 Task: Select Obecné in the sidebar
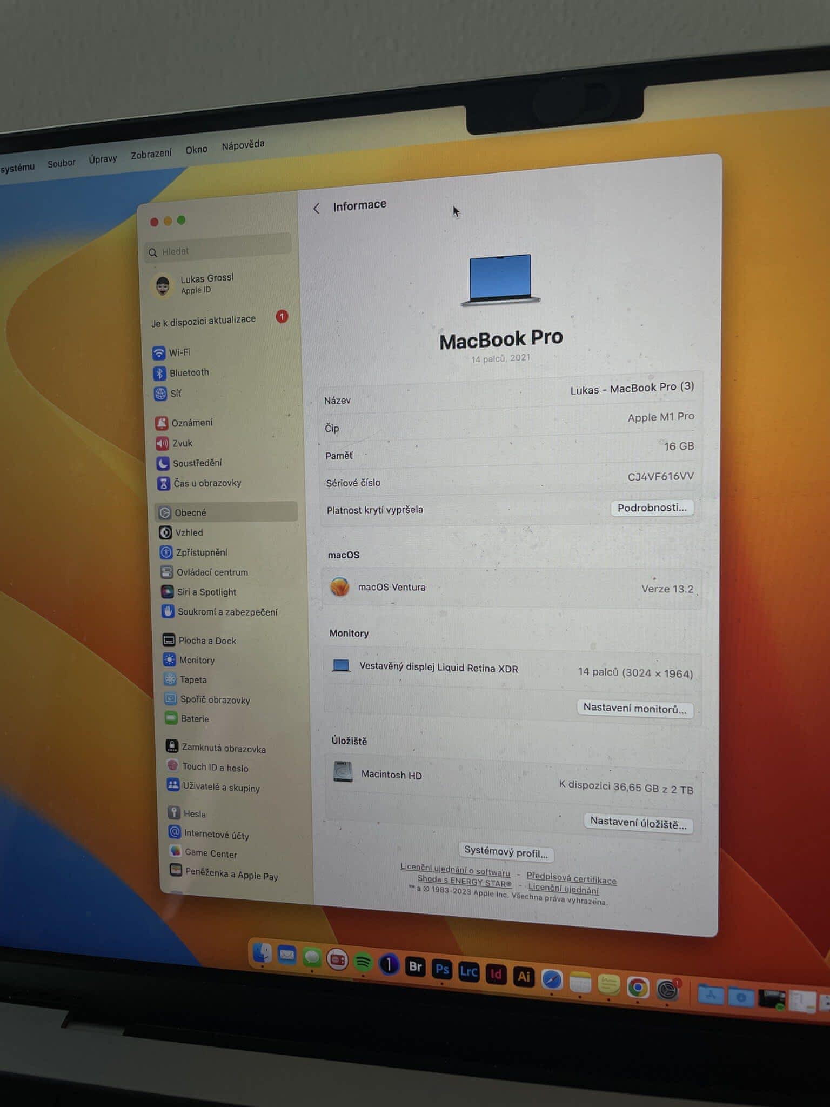coord(227,512)
